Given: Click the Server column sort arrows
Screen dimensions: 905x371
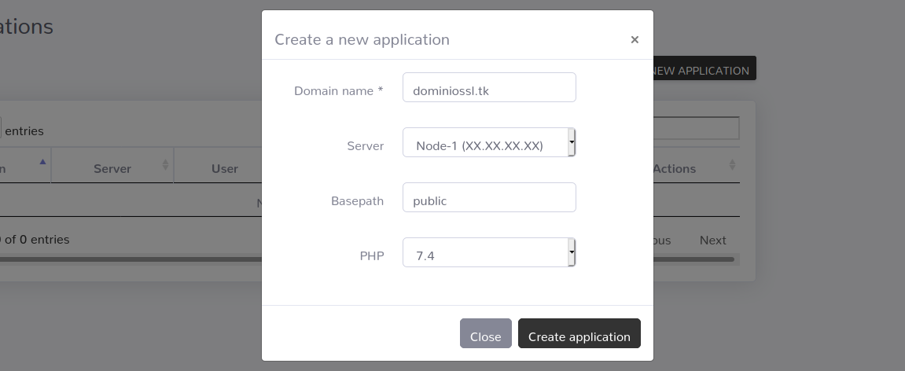Looking at the screenshot, I should pos(165,165).
